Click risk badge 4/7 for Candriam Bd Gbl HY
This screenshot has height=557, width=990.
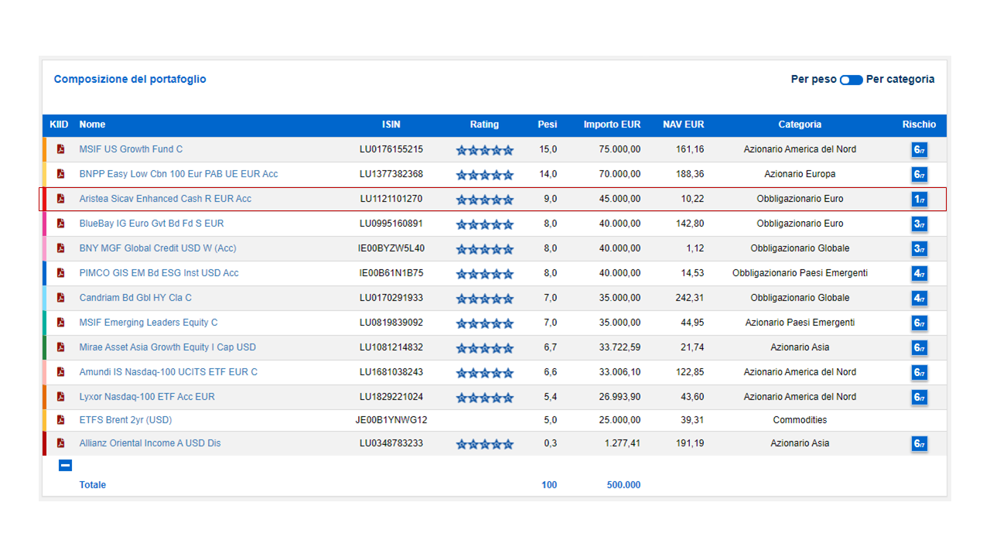[919, 299]
